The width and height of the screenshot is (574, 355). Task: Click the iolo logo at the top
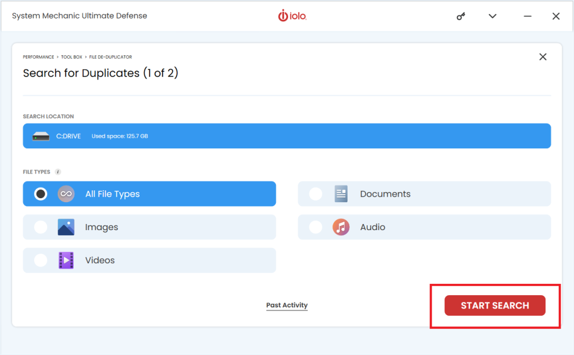(x=291, y=16)
